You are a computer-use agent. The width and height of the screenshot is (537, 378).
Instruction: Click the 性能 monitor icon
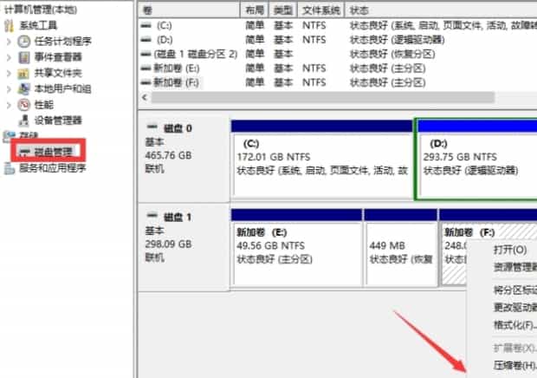25,104
